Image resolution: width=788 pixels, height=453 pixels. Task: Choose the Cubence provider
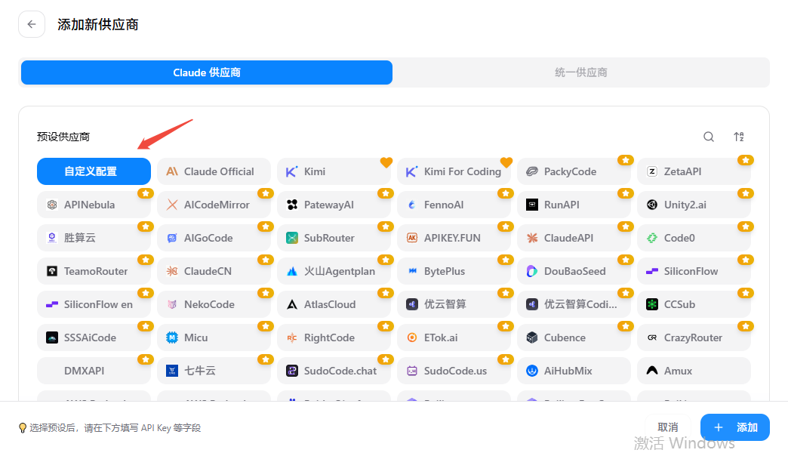tap(574, 337)
